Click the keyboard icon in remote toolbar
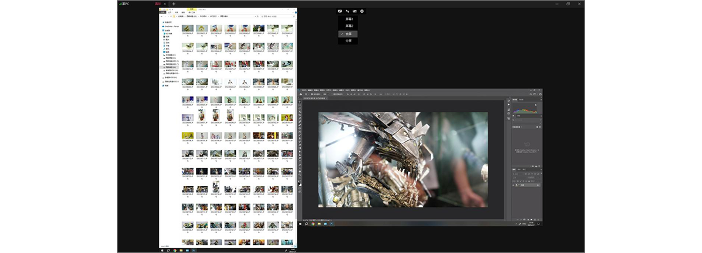The image size is (702, 253). [355, 11]
